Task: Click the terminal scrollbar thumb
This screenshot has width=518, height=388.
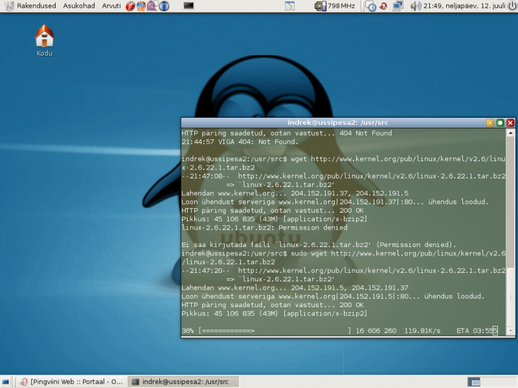Action: [x=510, y=297]
